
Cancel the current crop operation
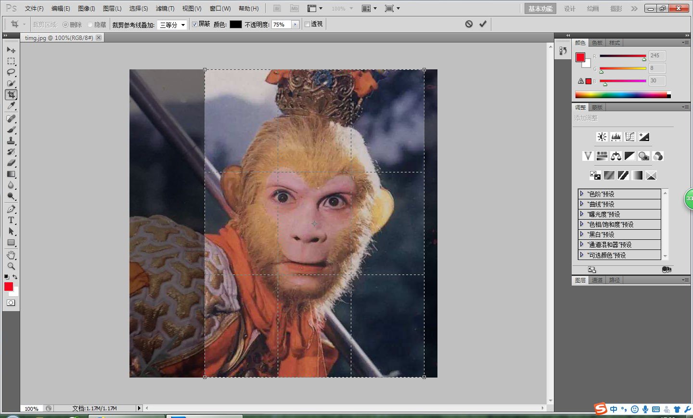click(x=469, y=24)
